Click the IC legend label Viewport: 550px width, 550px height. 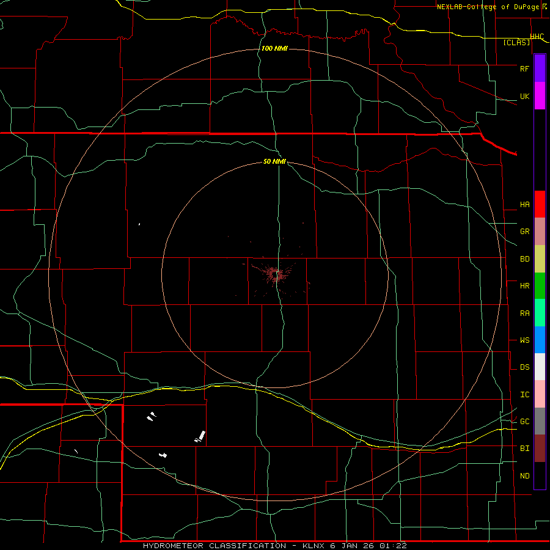pyautogui.click(x=524, y=395)
